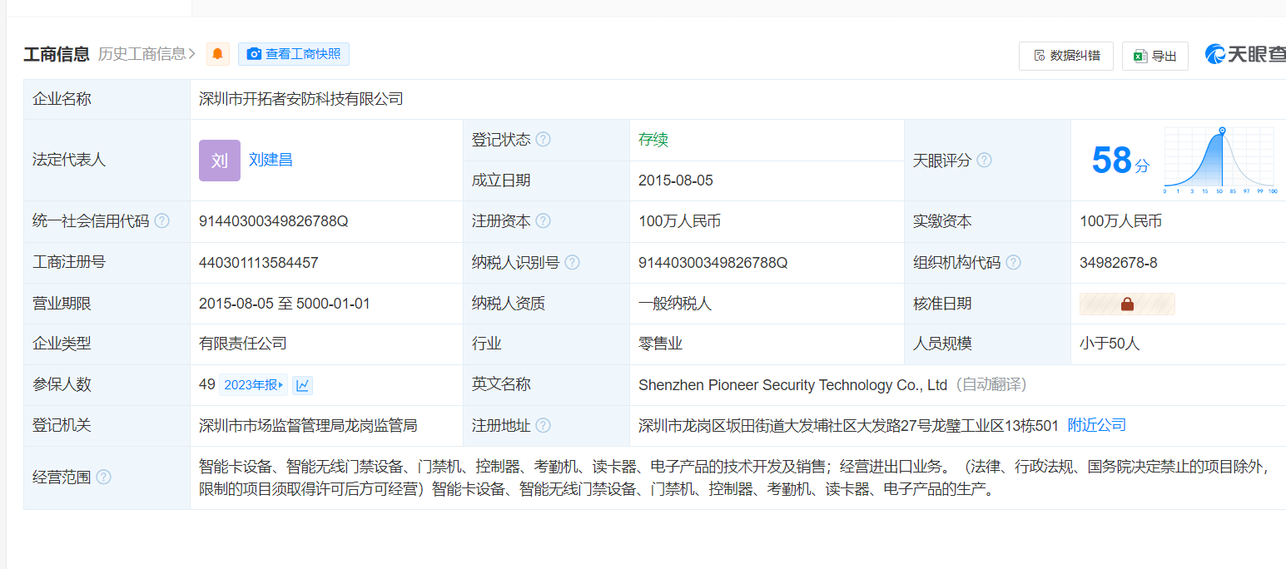Image resolution: width=1286 pixels, height=569 pixels.
Task: Click help icon next to 统一社会信用代码
Action: click(x=162, y=221)
